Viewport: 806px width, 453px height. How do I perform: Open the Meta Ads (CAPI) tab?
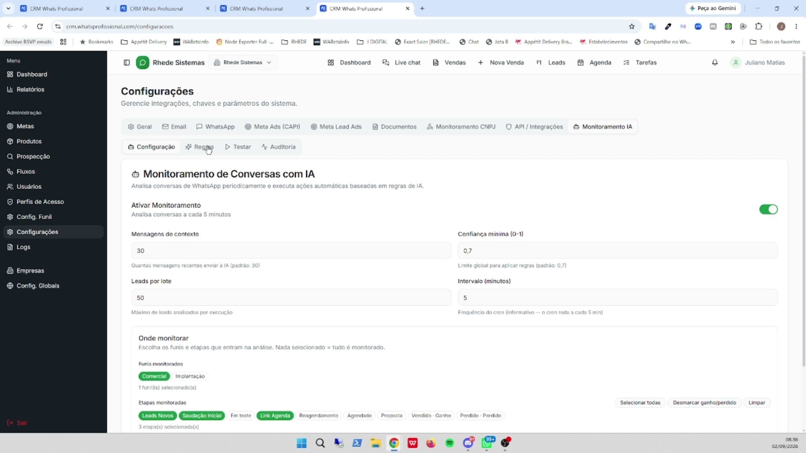[x=272, y=127]
